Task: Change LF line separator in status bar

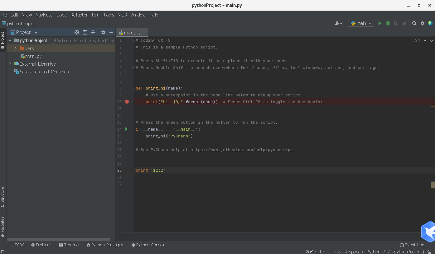Action: 322,252
